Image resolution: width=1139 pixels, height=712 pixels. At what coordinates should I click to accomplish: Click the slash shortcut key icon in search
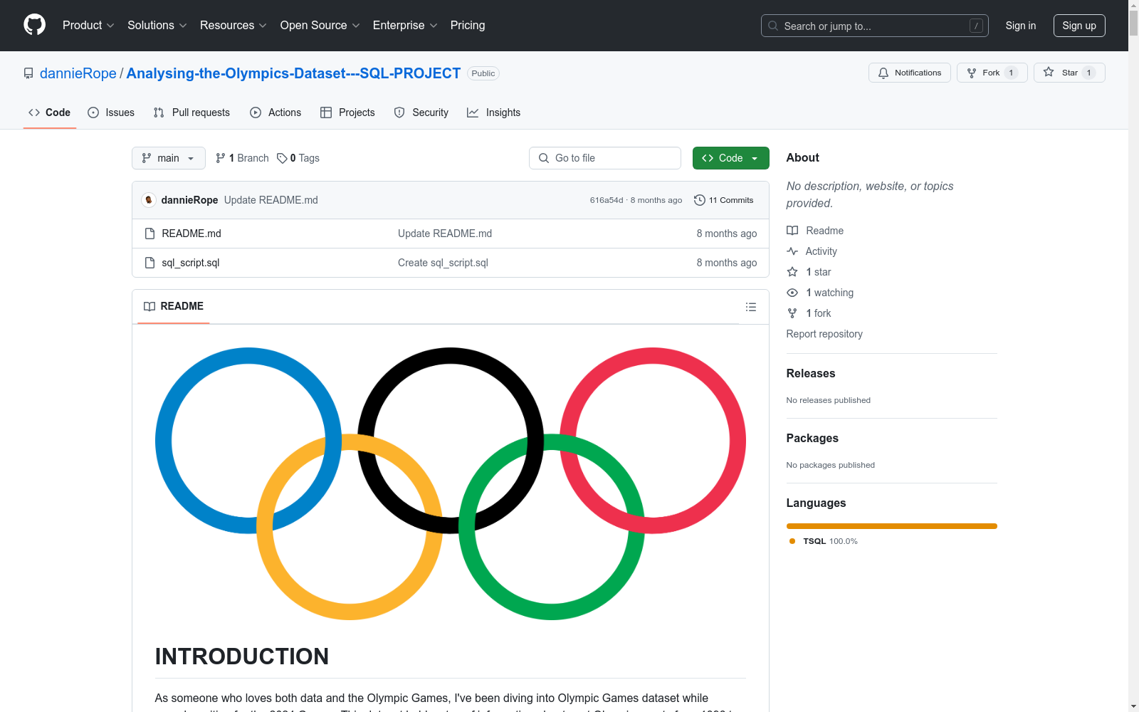point(976,26)
